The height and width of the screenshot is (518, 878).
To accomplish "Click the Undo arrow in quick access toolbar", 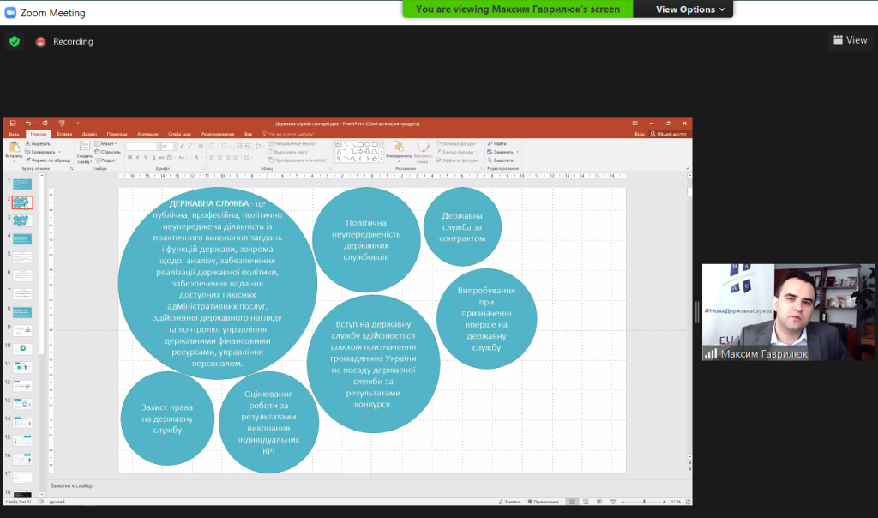I will coord(28,123).
